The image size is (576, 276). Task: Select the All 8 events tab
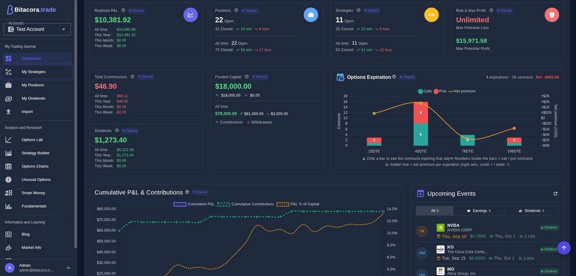click(435, 211)
